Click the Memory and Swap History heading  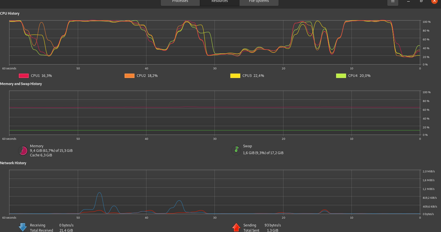(x=21, y=84)
